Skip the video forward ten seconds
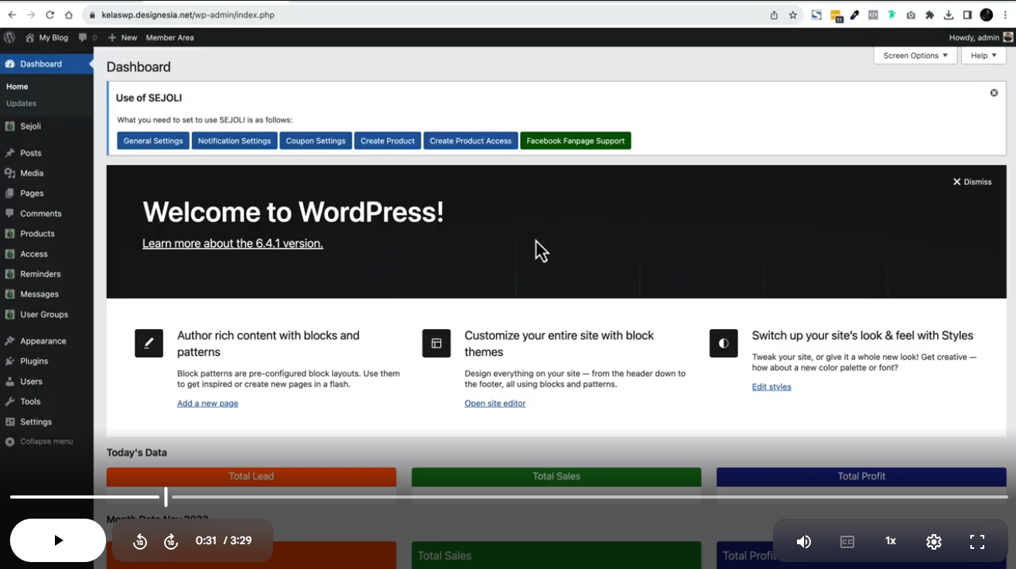Viewport: 1016px width, 569px height. click(x=171, y=541)
